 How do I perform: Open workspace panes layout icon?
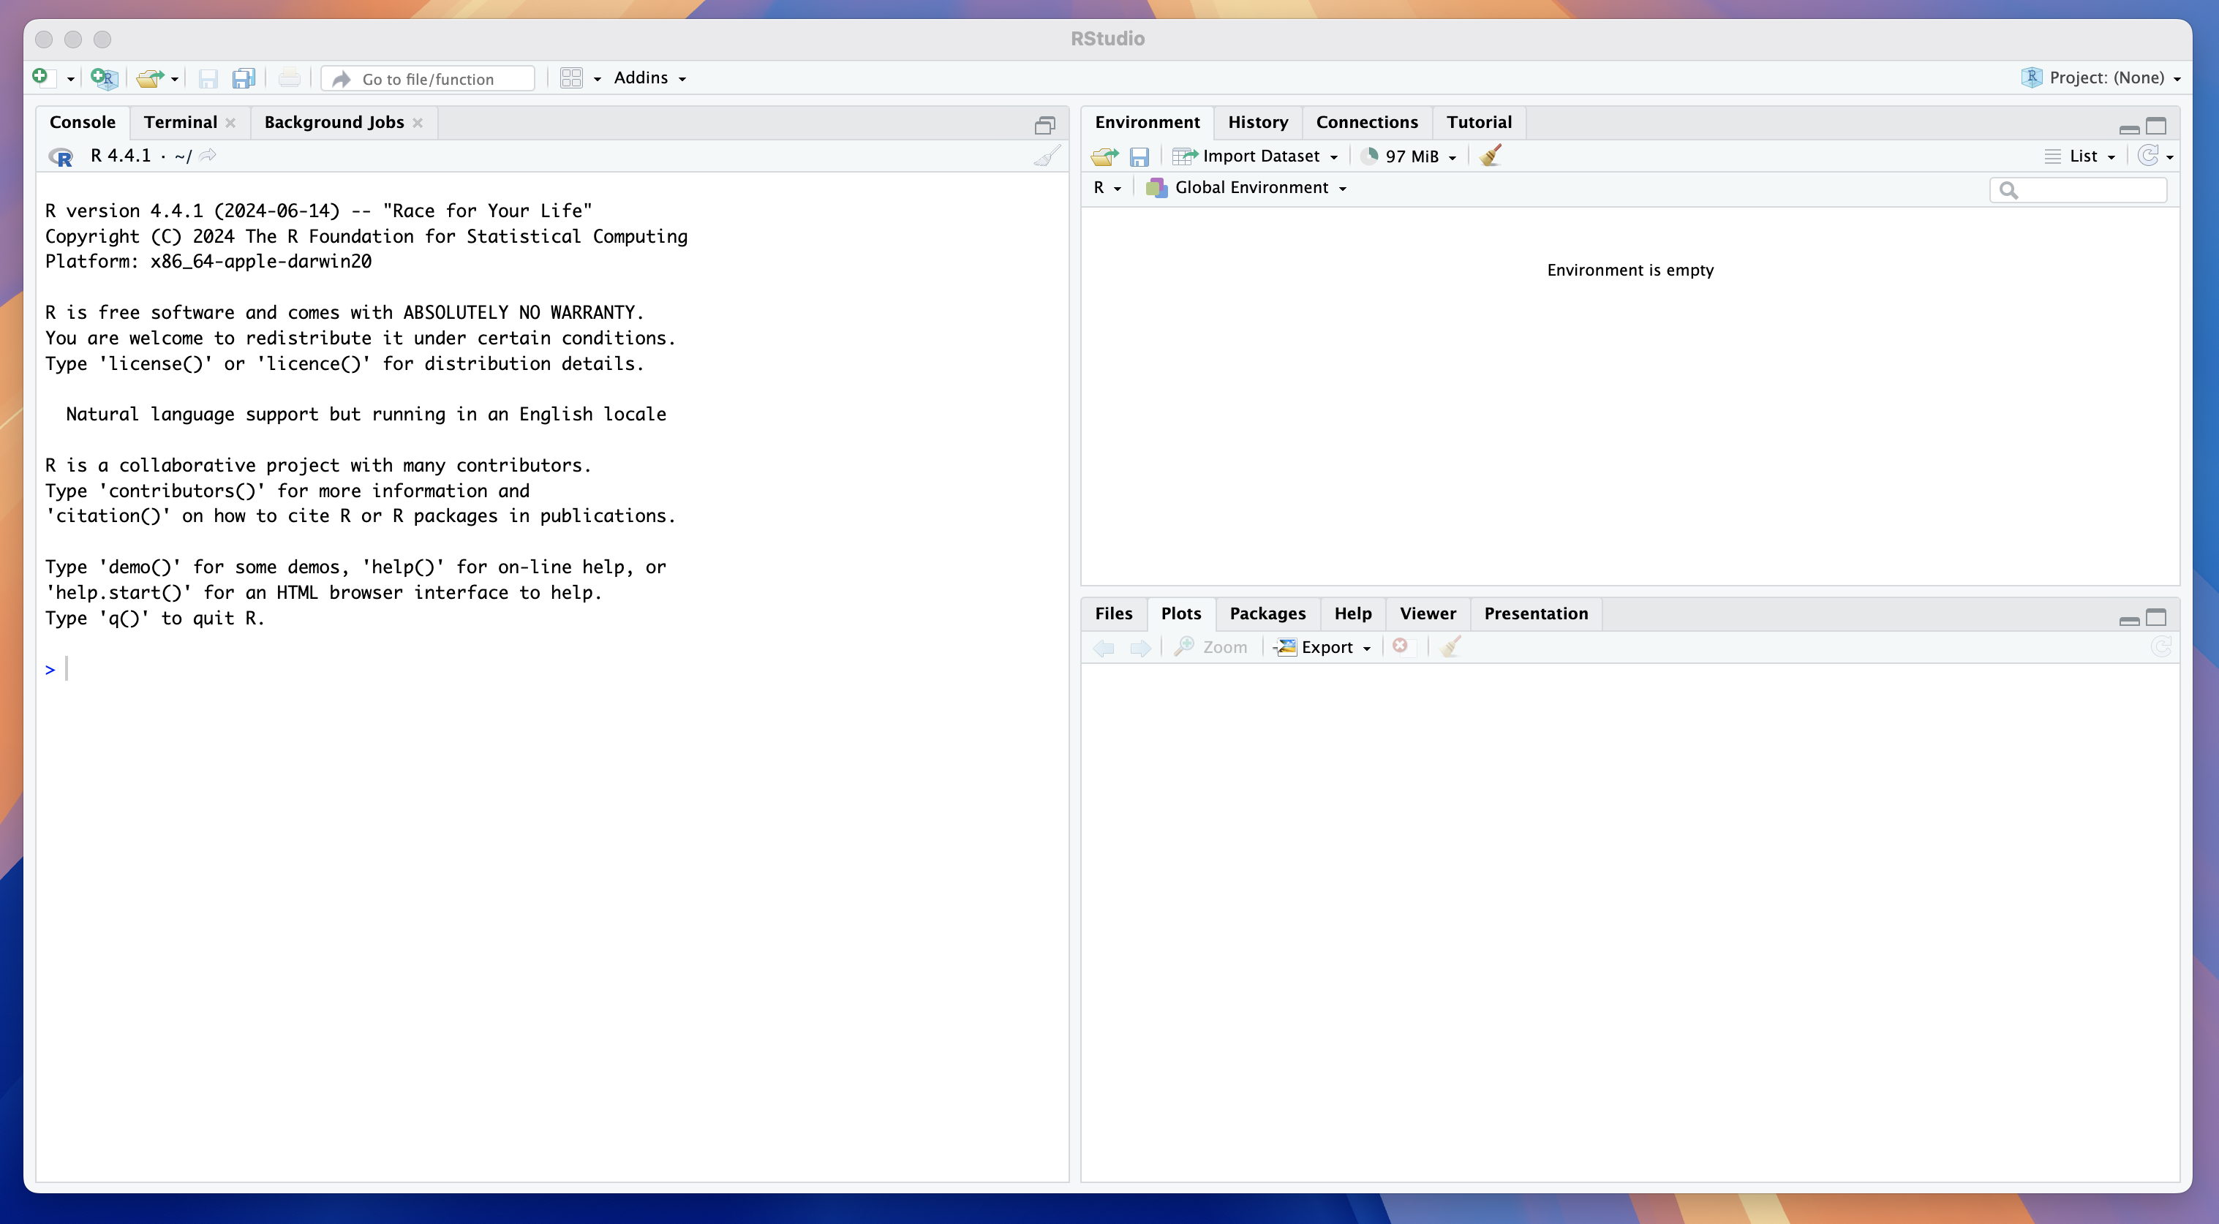[572, 78]
